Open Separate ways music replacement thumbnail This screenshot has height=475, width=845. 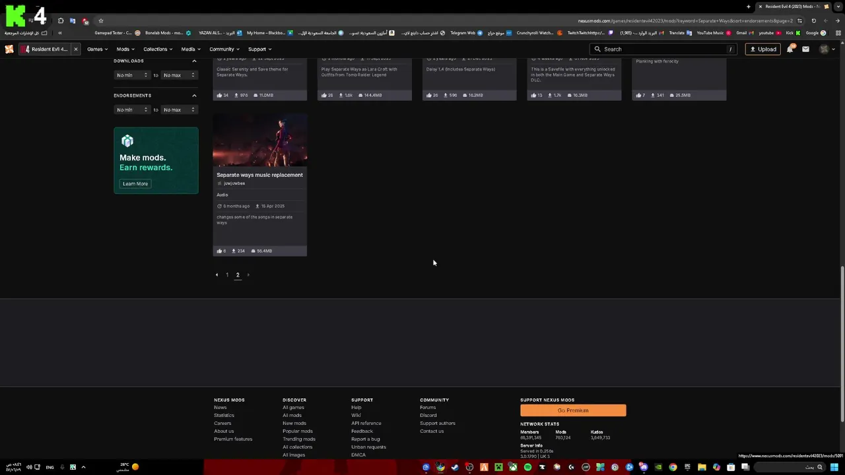tap(259, 139)
